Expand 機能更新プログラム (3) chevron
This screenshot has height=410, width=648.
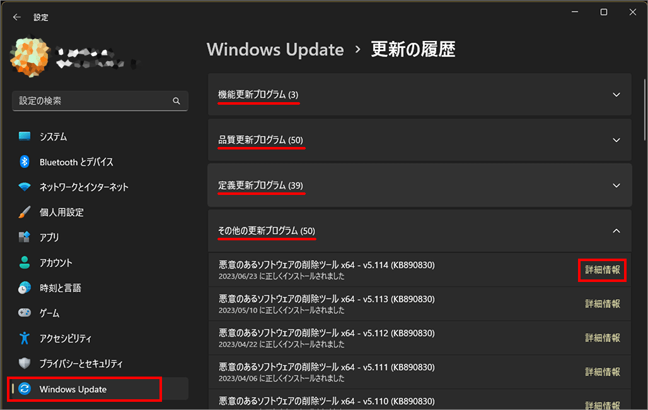616,95
